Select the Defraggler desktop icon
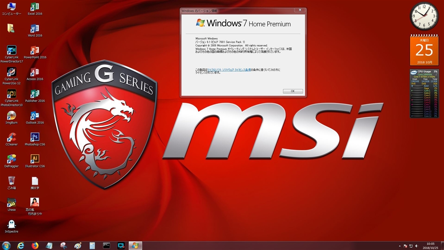Screen dimensions: 444x250 [12, 161]
